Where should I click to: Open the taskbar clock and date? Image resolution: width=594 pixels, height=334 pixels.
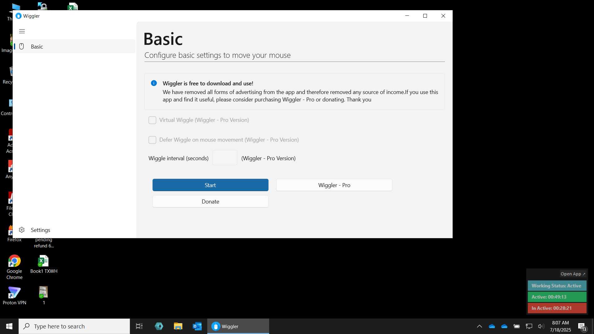pyautogui.click(x=560, y=326)
